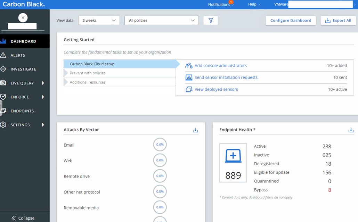This screenshot has width=358, height=222.
Task: Click the Alerts warning triangle icon
Action: pyautogui.click(x=3, y=55)
